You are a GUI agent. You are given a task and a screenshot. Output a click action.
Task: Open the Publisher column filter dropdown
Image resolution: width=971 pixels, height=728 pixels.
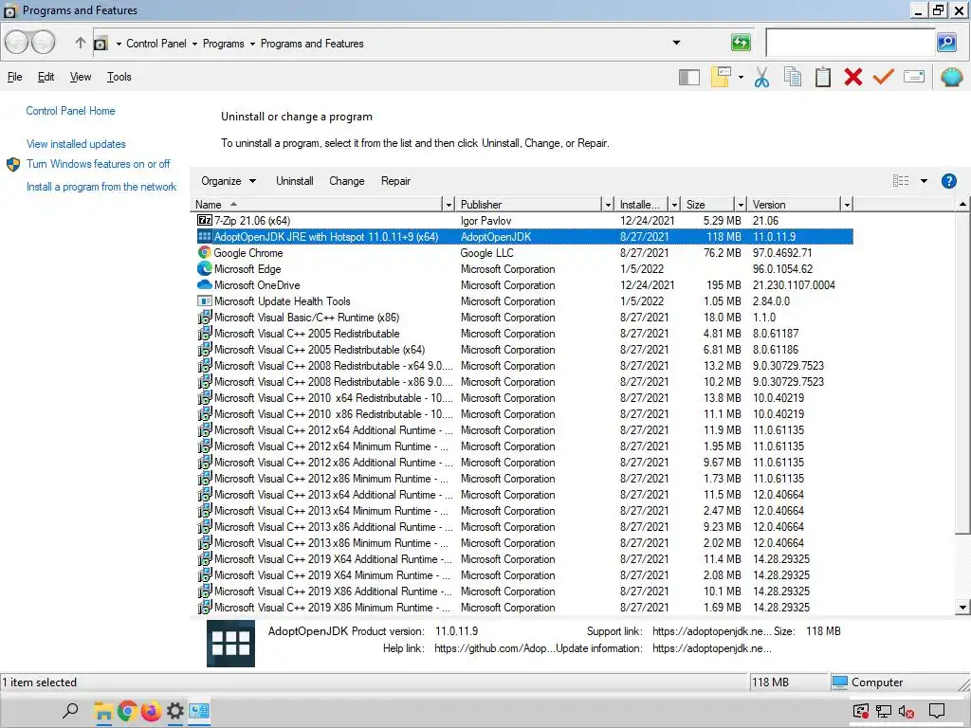click(608, 205)
